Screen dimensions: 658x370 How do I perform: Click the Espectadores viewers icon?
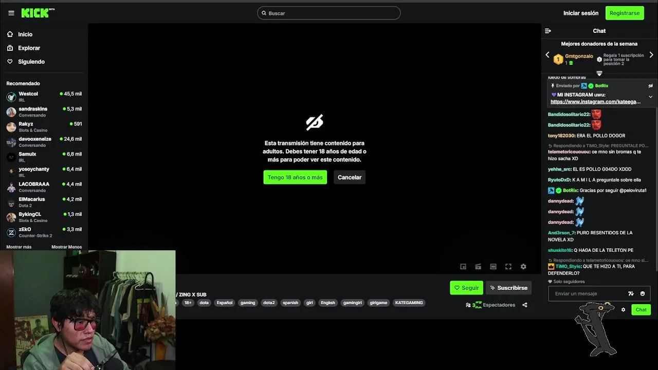click(x=468, y=305)
